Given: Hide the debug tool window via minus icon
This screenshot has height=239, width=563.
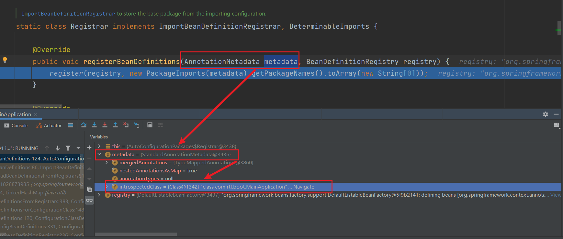Looking at the screenshot, I should [x=556, y=114].
